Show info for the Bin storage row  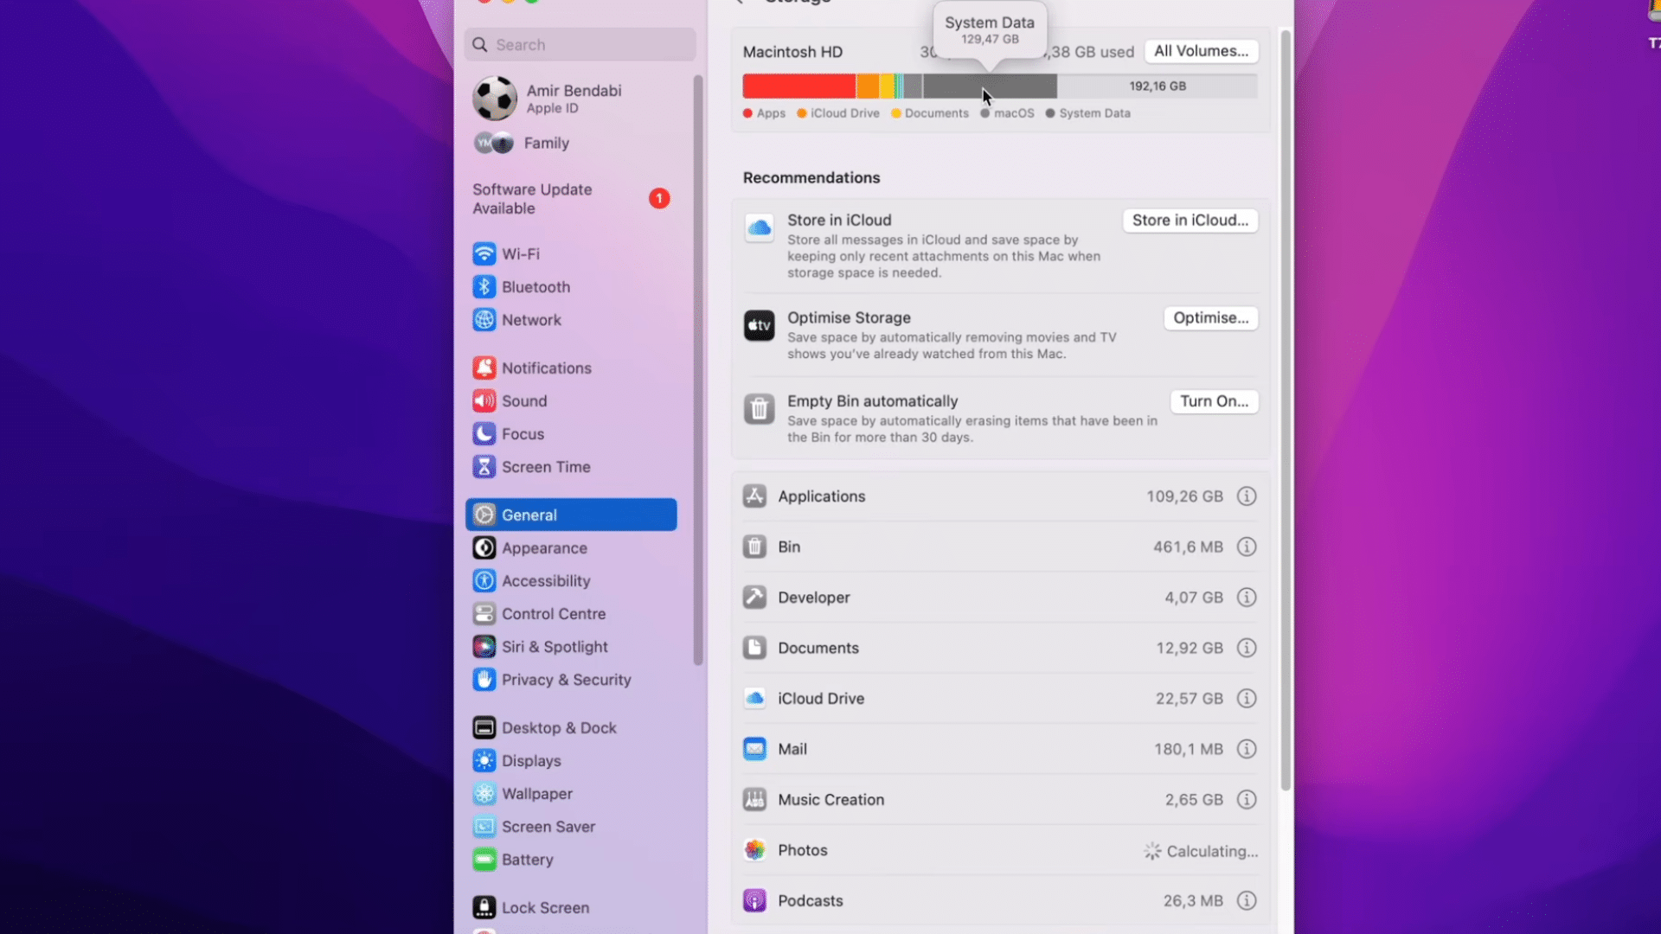point(1247,547)
